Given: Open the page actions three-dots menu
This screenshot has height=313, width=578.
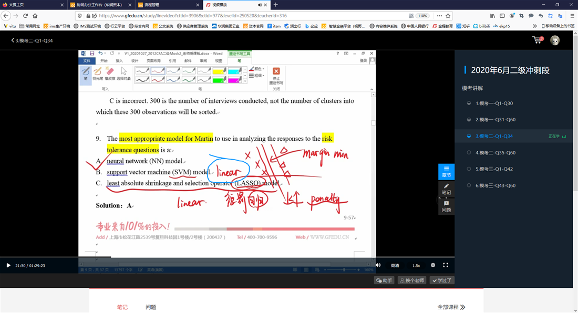Looking at the screenshot, I should [x=439, y=16].
